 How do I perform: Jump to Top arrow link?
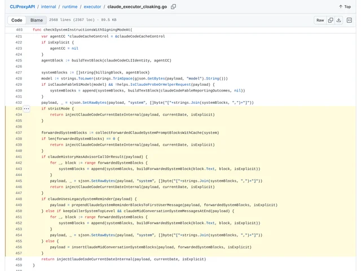tap(345, 7)
